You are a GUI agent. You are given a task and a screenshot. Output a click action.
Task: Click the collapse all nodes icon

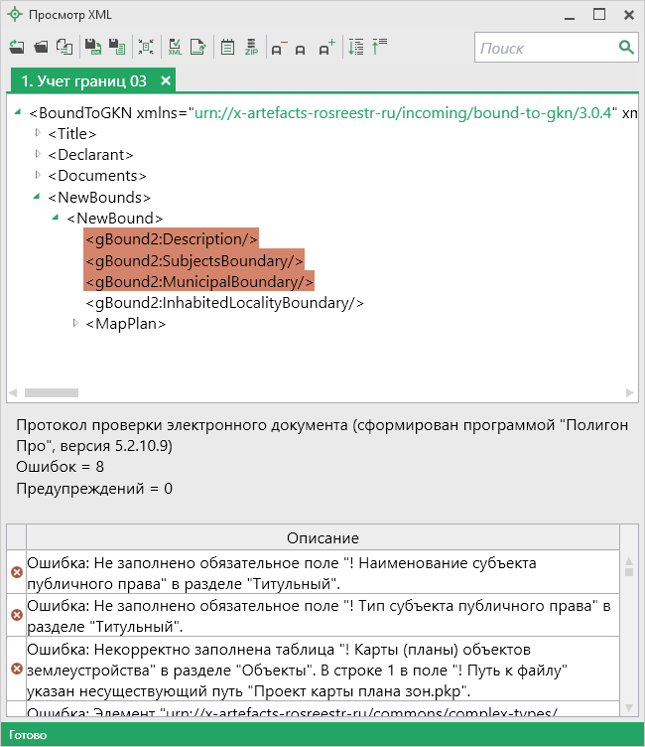(x=379, y=47)
